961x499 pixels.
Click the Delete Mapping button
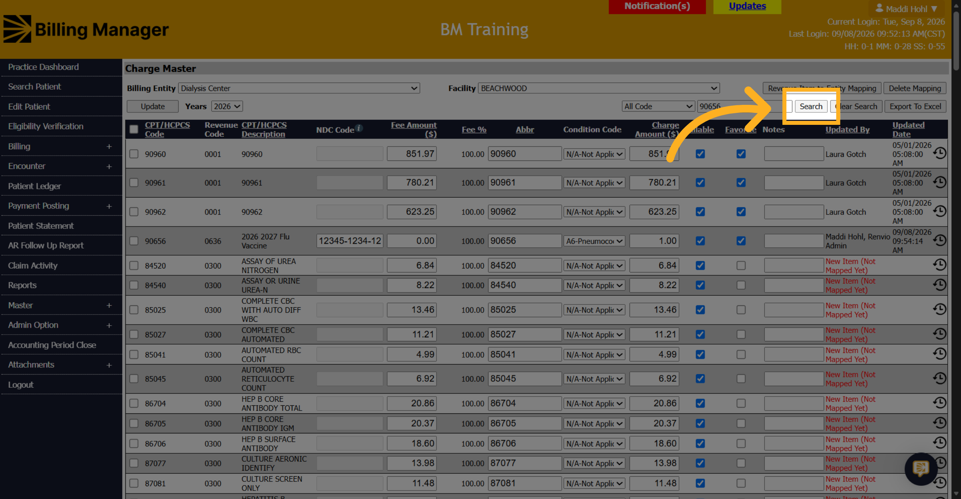tap(915, 88)
